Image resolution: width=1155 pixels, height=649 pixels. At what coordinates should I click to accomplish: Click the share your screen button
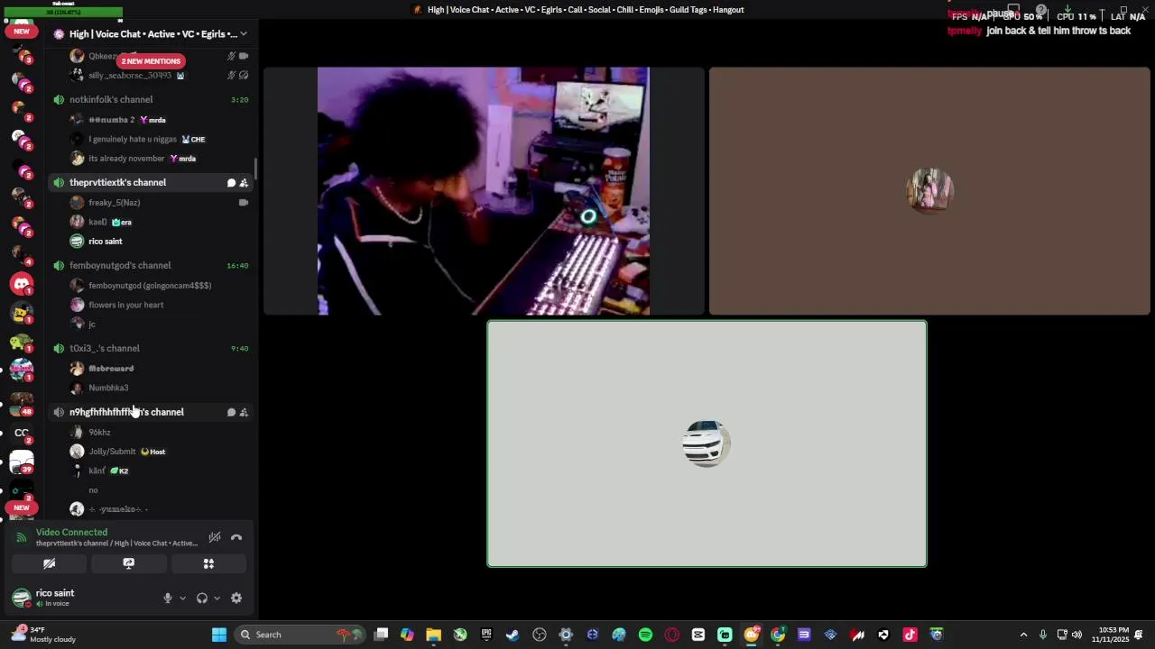tap(129, 563)
